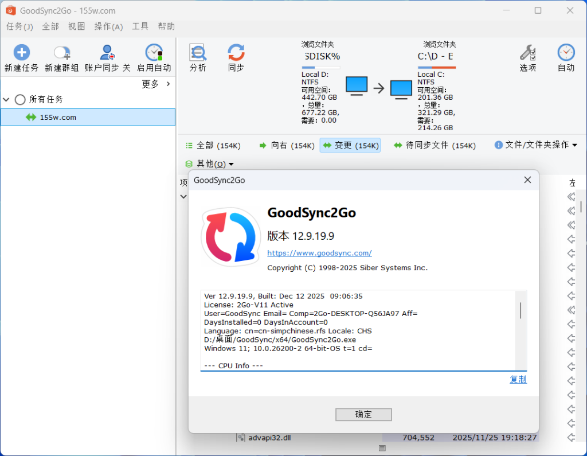Open the goodsync.com website link
Screen dimensions: 587x456
click(319, 253)
